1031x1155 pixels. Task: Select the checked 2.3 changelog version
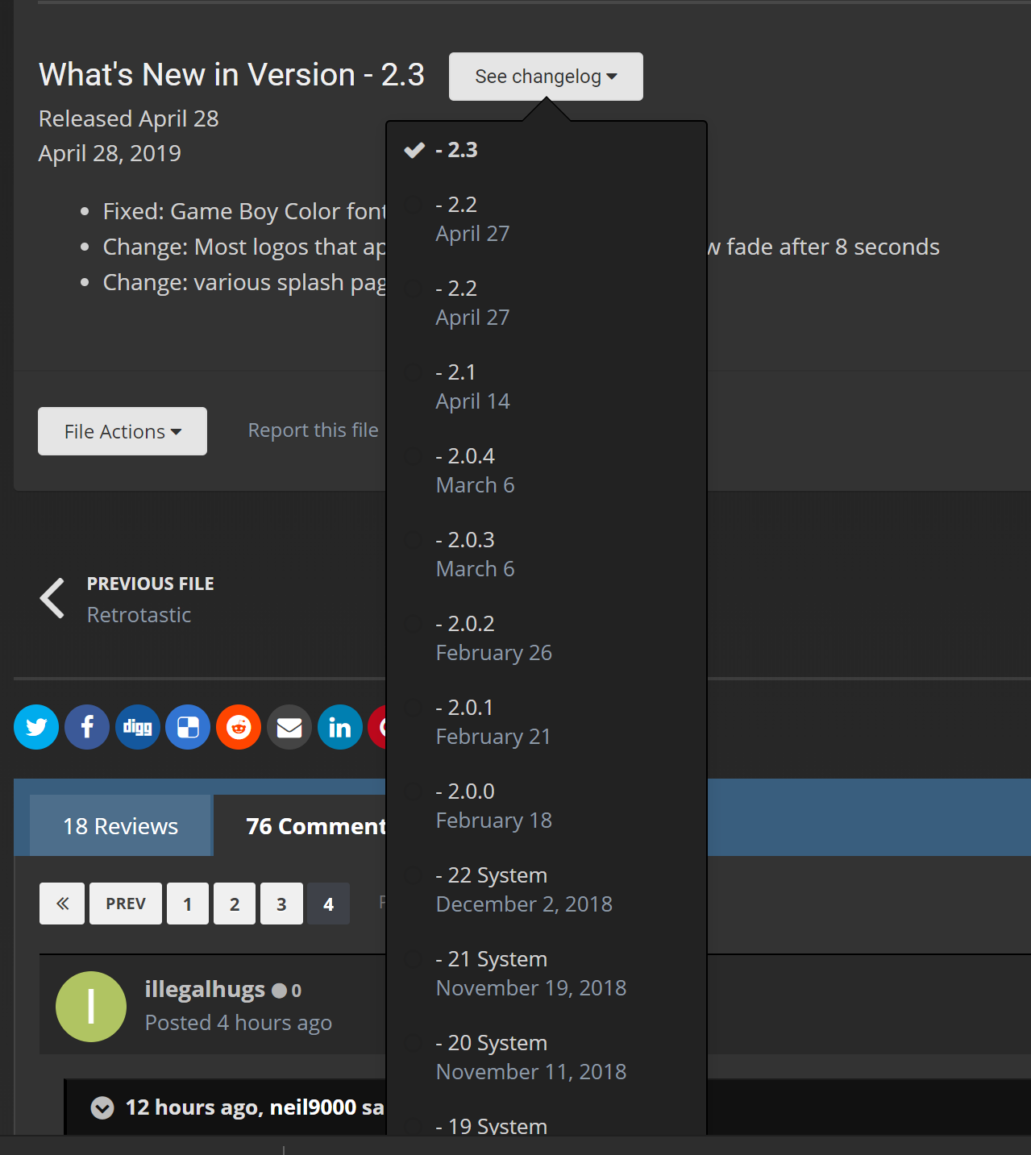(x=456, y=150)
